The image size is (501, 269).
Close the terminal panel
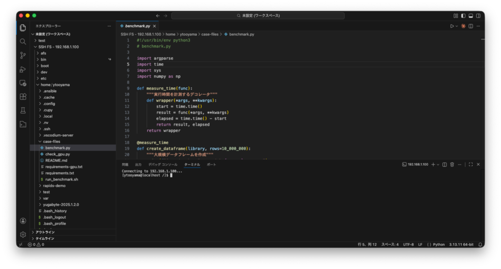coord(478,165)
